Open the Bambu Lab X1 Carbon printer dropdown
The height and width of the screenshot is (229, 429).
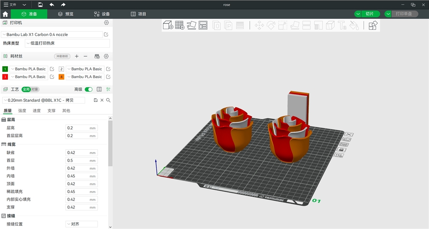pyautogui.click(x=52, y=35)
